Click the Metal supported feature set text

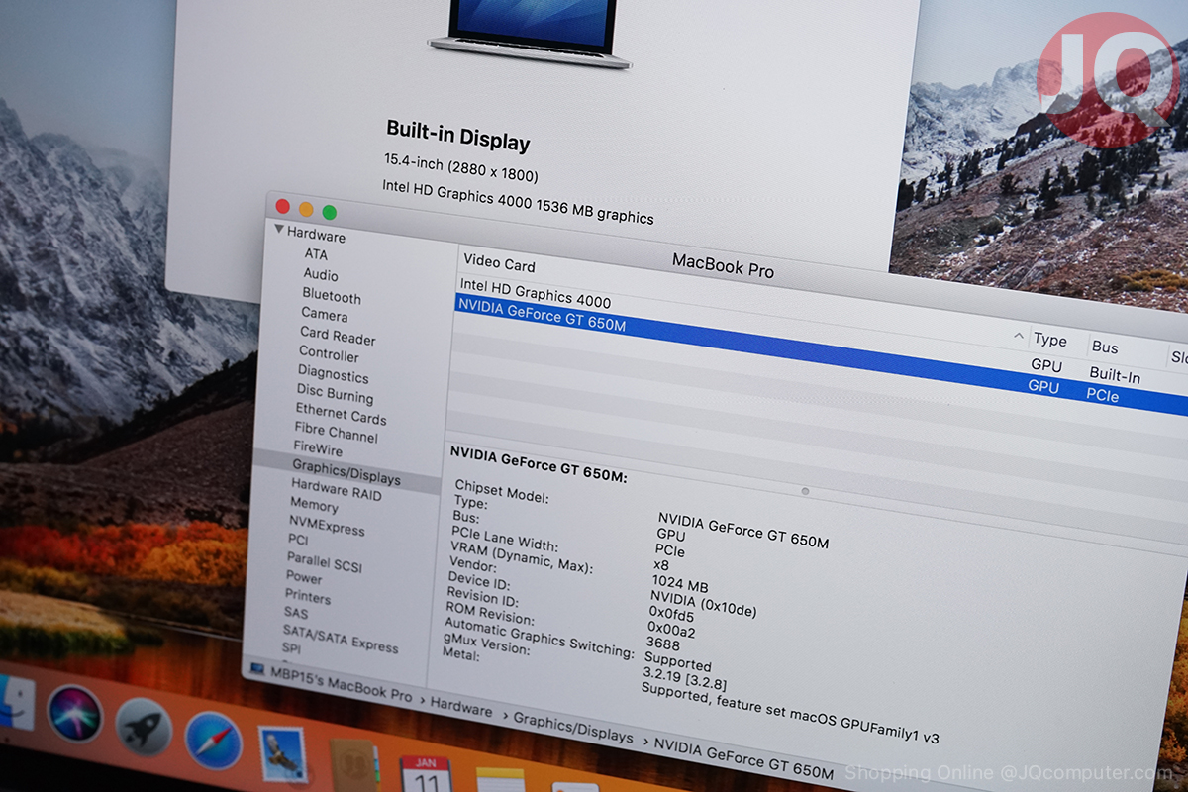click(789, 712)
